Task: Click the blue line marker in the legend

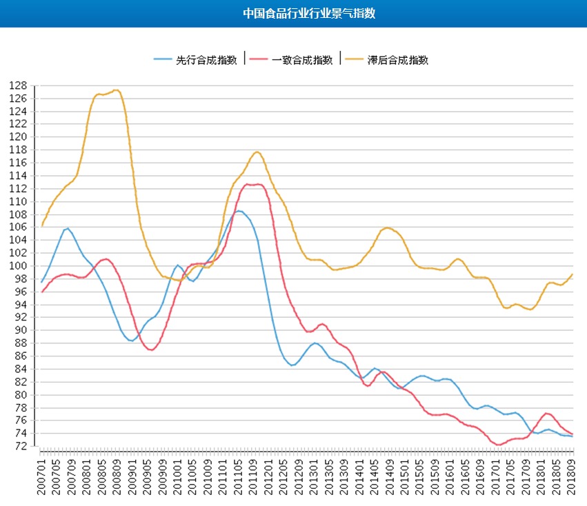Action: click(163, 60)
